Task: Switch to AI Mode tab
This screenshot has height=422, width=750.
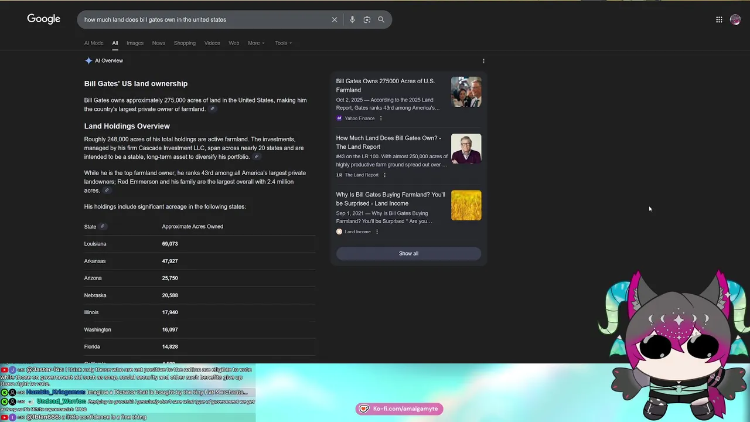Action: coord(93,43)
